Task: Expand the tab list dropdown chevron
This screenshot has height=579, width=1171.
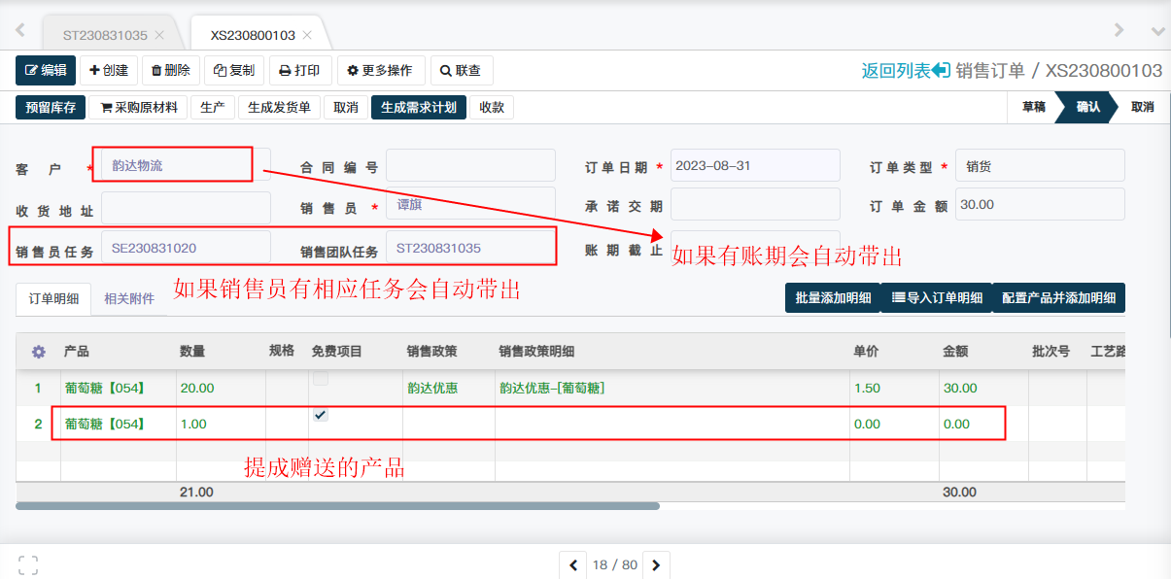Action: point(1157,31)
